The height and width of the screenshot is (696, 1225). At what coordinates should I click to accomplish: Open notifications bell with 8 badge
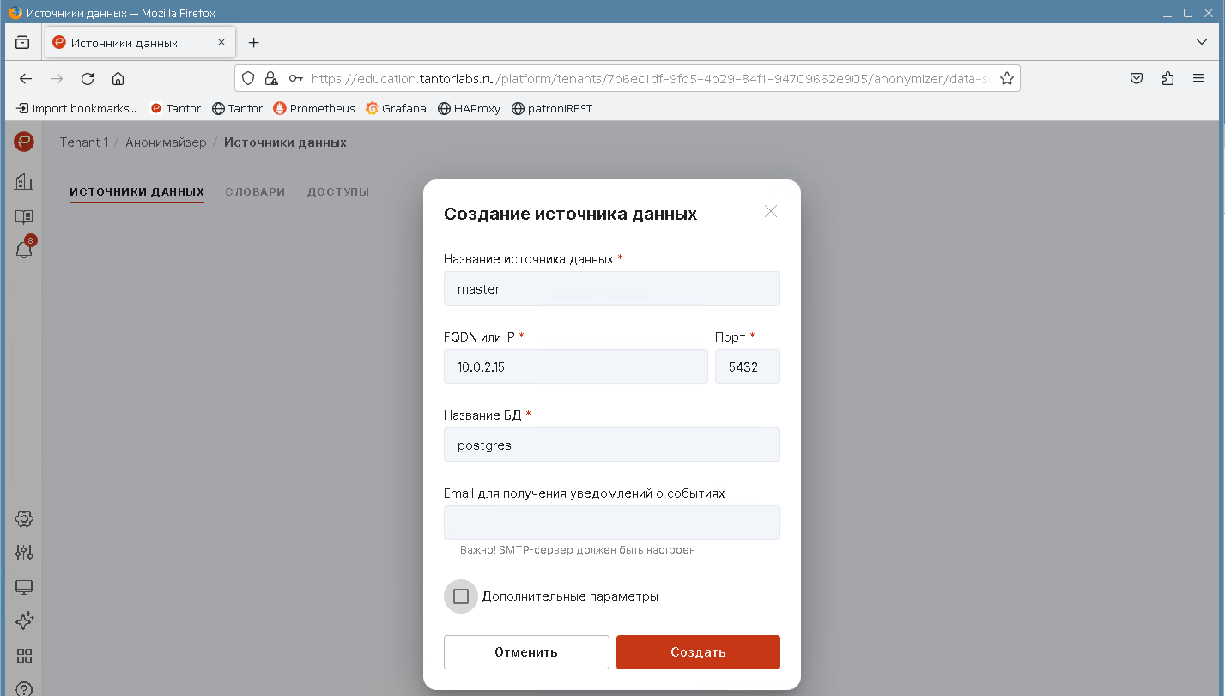[24, 250]
